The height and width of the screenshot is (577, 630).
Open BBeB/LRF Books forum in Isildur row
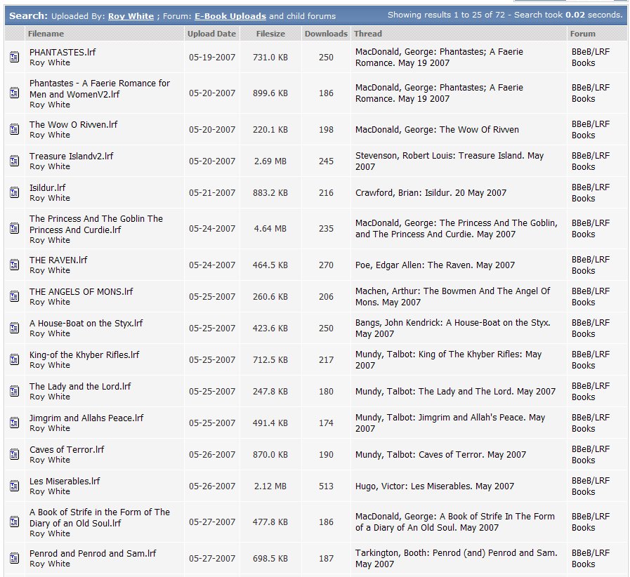(591, 193)
